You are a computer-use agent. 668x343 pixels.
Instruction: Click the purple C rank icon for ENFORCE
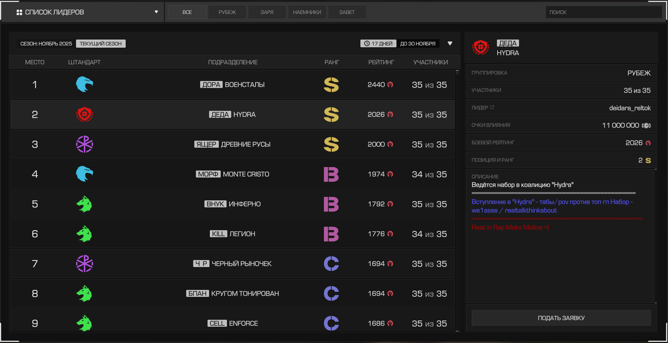coord(331,323)
